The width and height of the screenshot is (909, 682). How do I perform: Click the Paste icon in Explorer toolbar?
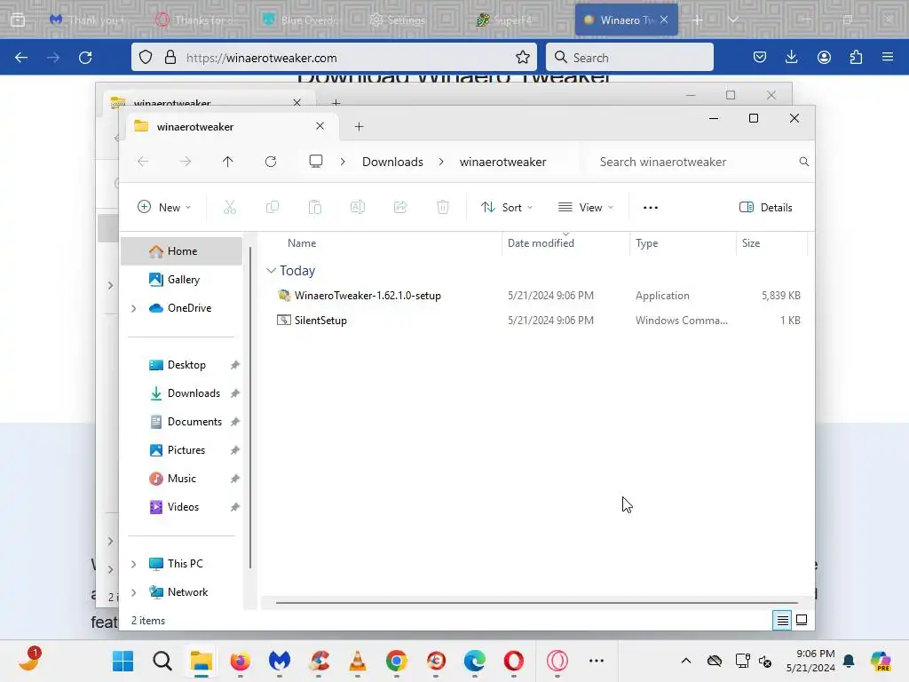pos(315,208)
